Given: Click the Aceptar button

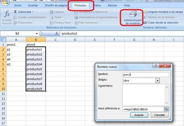Looking at the screenshot, I should click(x=139, y=115).
